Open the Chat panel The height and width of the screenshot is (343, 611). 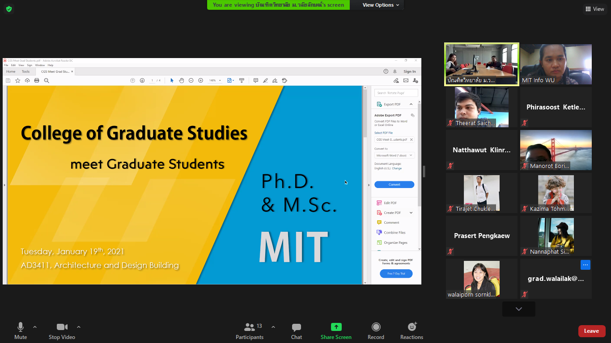tap(296, 330)
